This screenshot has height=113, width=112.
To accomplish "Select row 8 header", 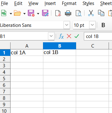I will pos(5,98).
